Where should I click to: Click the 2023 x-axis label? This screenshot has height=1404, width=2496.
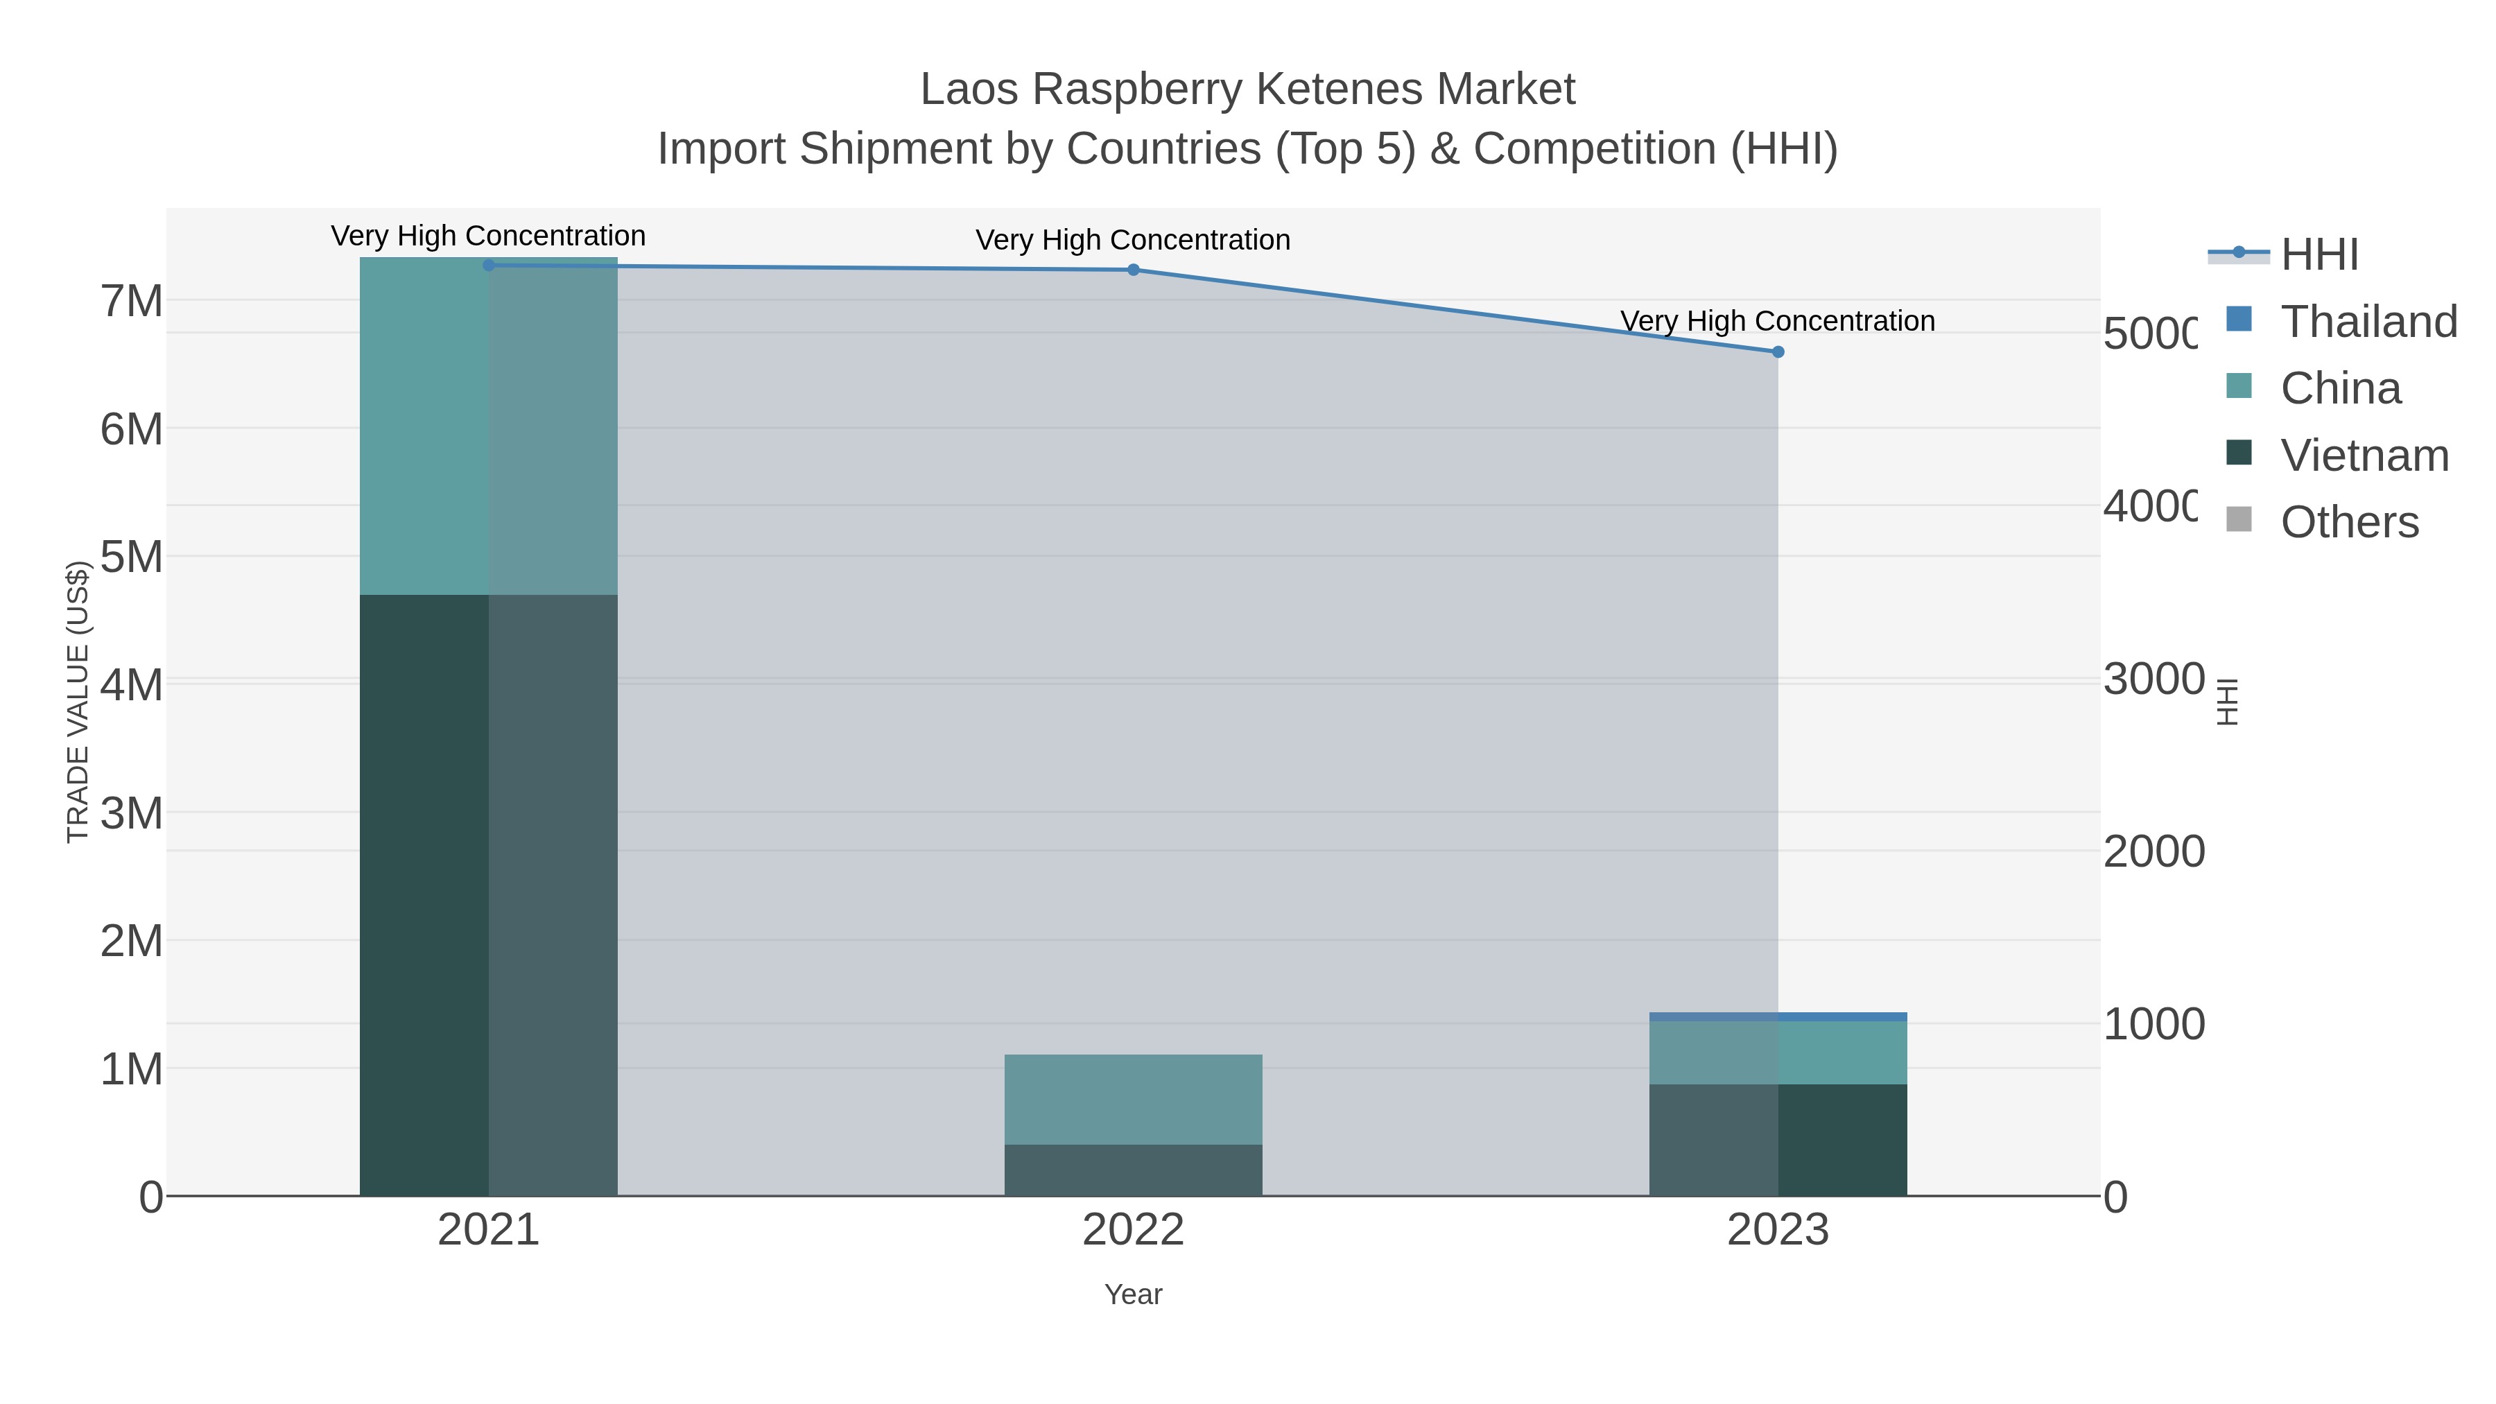pos(1778,1231)
